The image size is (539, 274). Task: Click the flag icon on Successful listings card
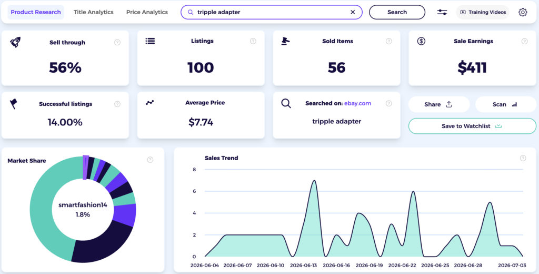click(13, 104)
